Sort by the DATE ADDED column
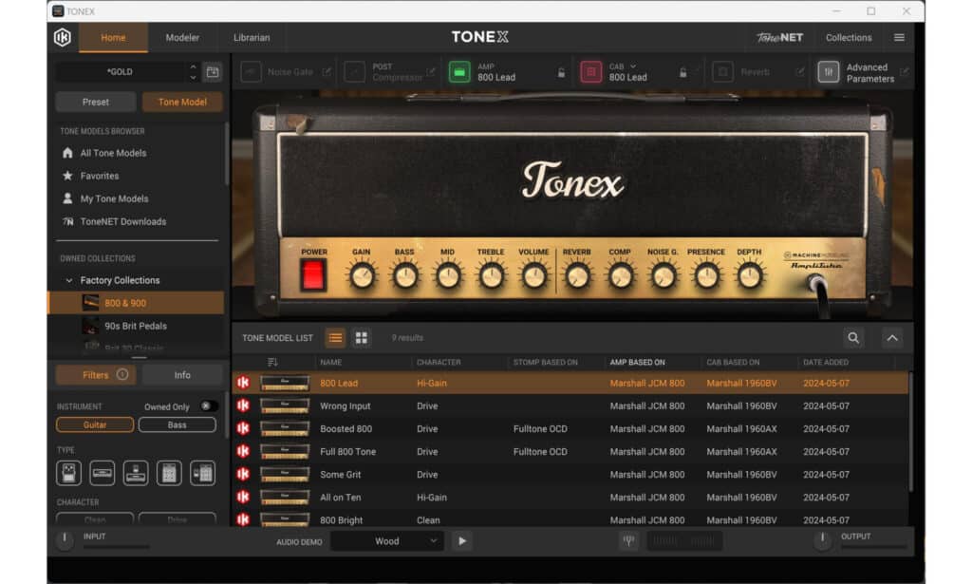Viewport: 972px width, 584px height. coord(826,362)
